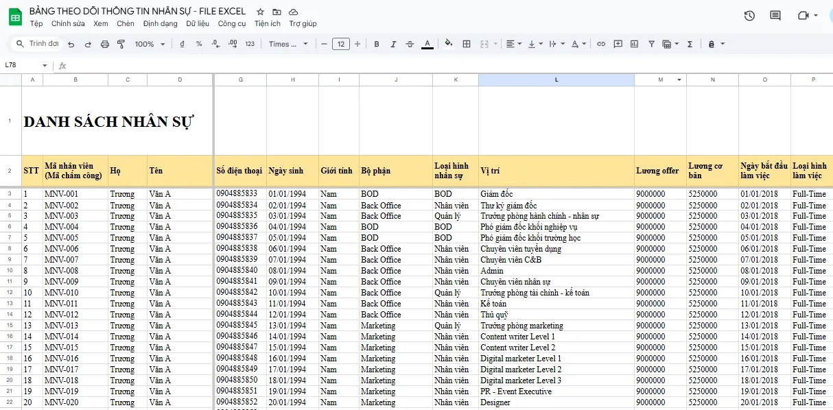
Task: Open the column M header dropdown arrow
Action: pos(680,80)
